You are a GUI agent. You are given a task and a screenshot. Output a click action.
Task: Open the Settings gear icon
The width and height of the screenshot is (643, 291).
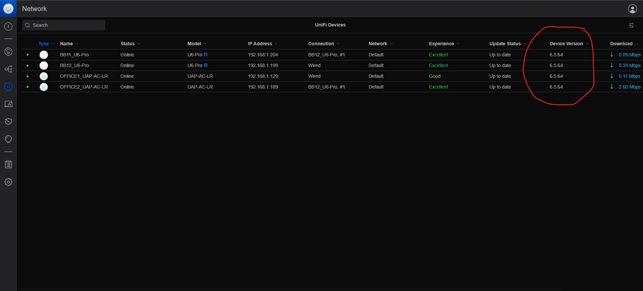pos(8,182)
